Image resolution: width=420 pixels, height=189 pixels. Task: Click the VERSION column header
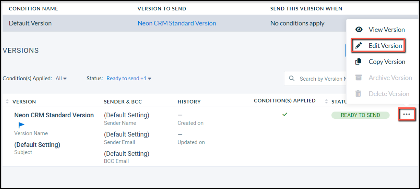tap(24, 101)
